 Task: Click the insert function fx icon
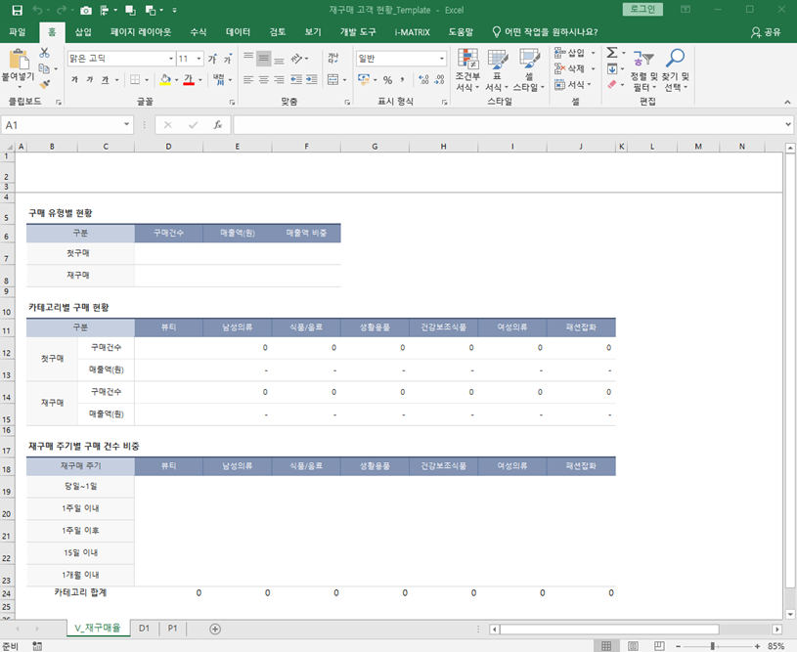coord(218,125)
